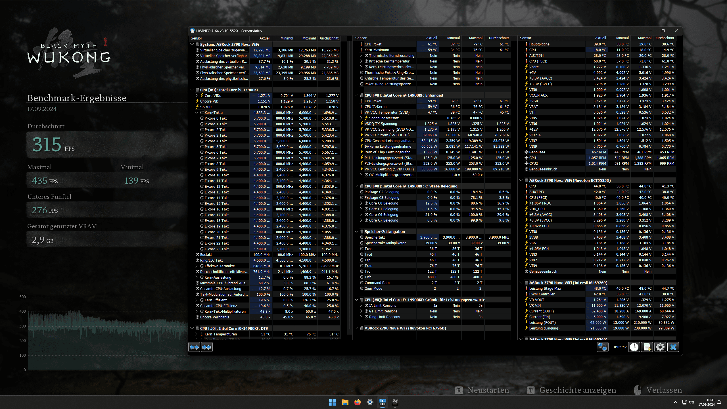Select the VR VCC Temperatur (SVID) row
Screen dimensions: 727x409
pyautogui.click(x=432, y=112)
